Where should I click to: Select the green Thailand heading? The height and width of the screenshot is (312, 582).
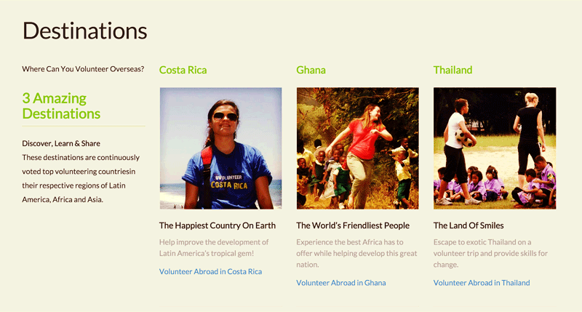click(453, 70)
